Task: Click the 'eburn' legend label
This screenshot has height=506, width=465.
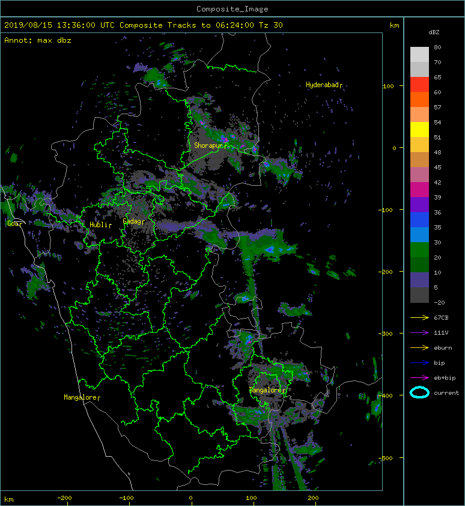Action: [443, 347]
